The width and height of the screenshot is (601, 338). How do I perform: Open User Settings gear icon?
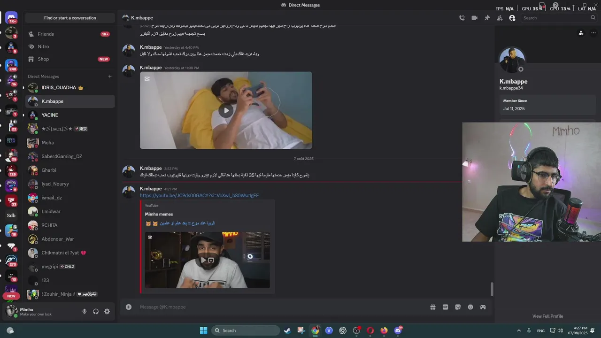(107, 311)
